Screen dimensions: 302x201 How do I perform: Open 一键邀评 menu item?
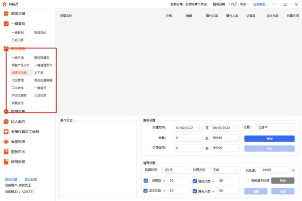[x=40, y=88]
